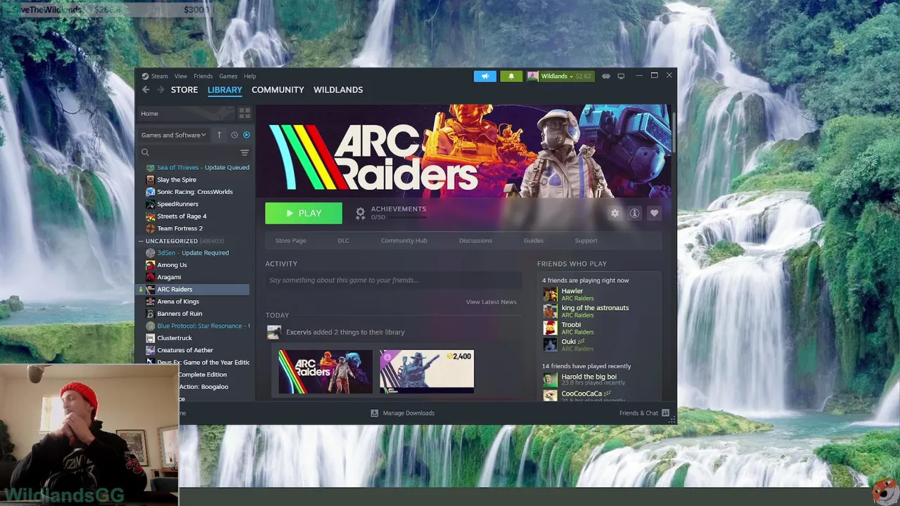Screen dimensions: 900x506
Task: Open the grid collections view icon beside Home
Action: [244, 113]
